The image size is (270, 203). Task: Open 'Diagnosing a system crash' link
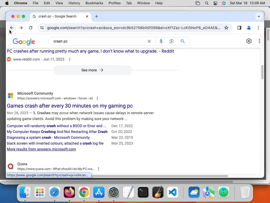point(48,137)
